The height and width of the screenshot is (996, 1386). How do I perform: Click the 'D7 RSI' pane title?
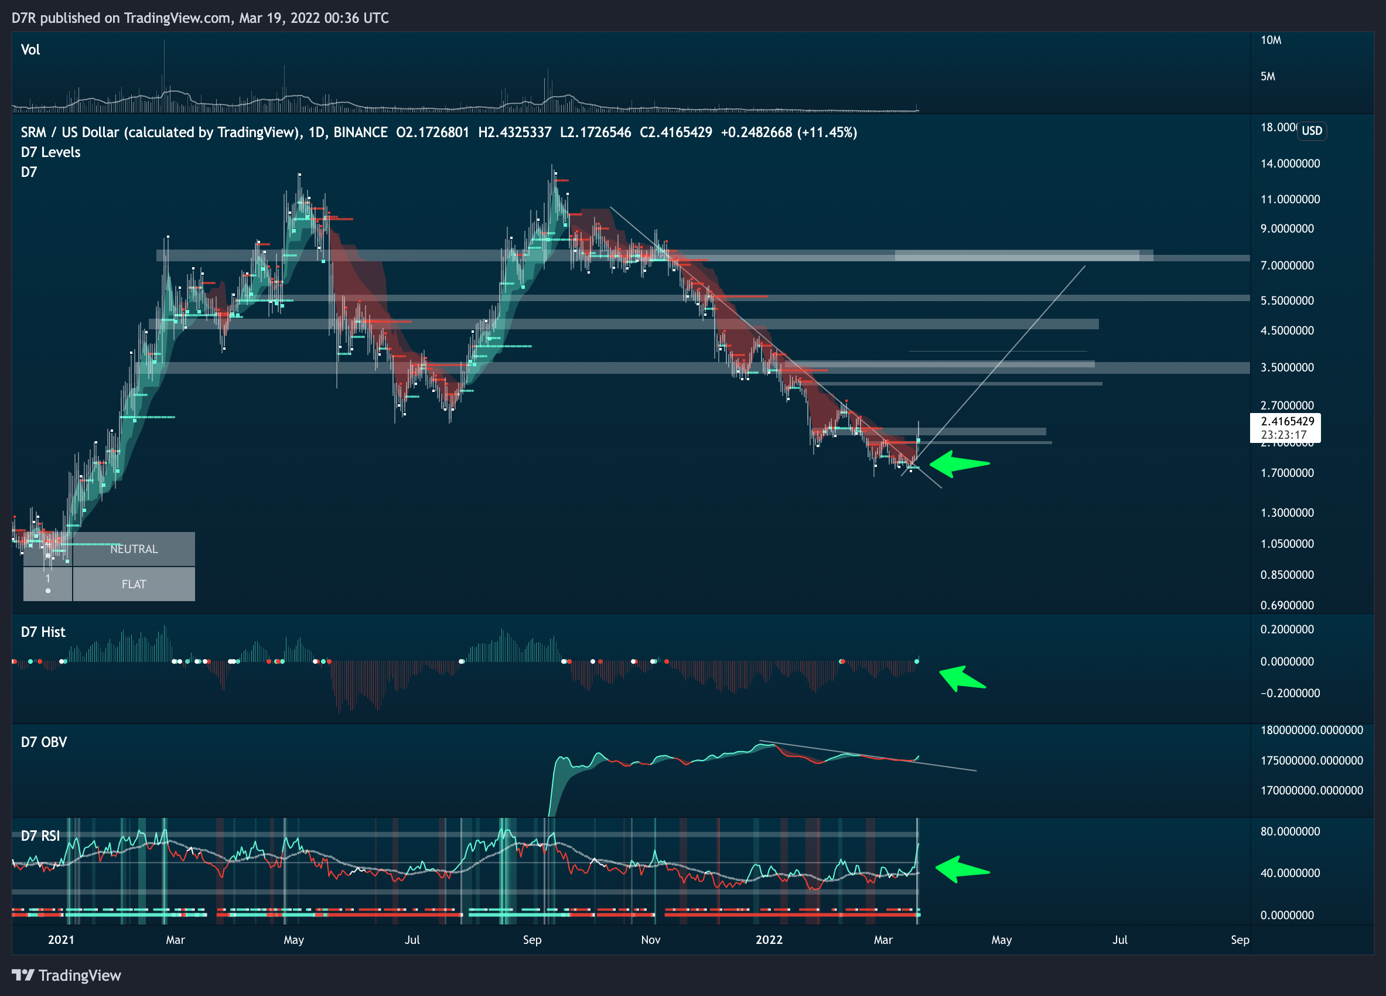click(40, 835)
